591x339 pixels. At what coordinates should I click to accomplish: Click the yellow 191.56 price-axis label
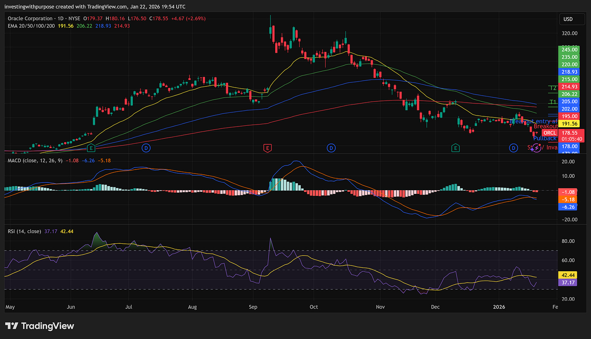(569, 123)
